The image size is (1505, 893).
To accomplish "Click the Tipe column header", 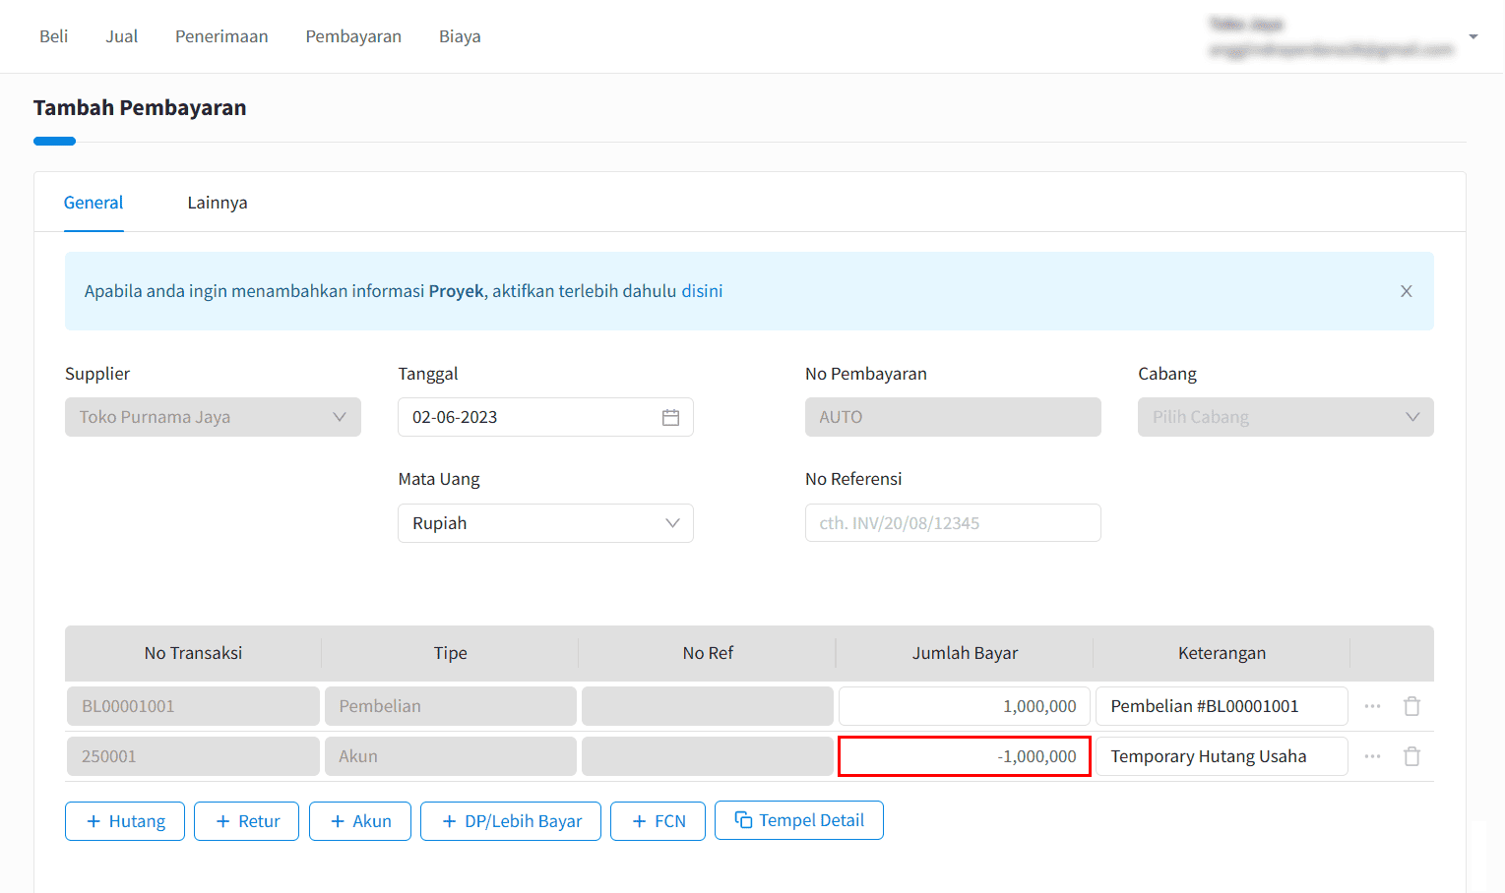I will tap(451, 653).
